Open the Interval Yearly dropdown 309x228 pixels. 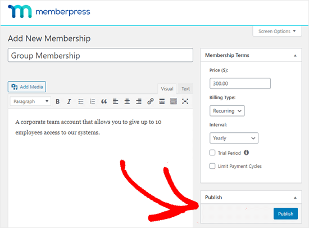(x=234, y=138)
